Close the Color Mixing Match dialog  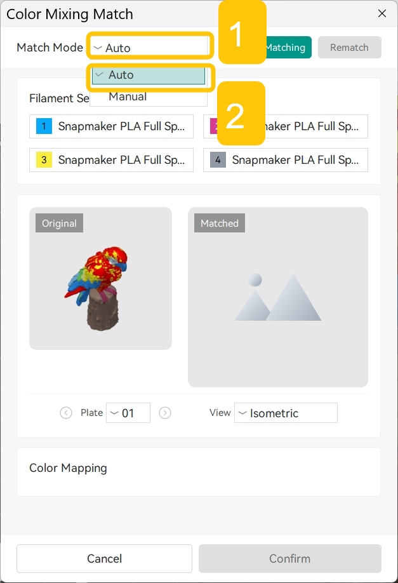click(x=382, y=14)
